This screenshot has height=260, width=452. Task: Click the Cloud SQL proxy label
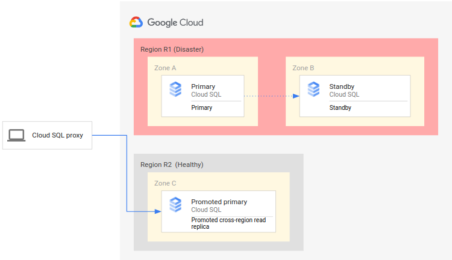click(x=57, y=135)
